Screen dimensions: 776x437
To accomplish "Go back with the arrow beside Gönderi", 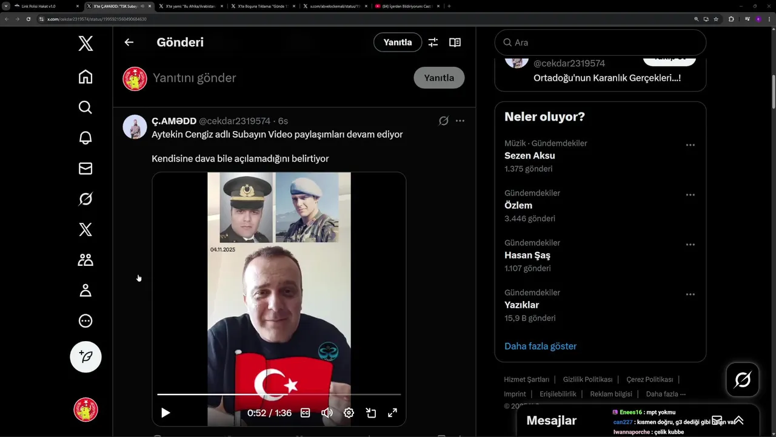I will point(129,42).
